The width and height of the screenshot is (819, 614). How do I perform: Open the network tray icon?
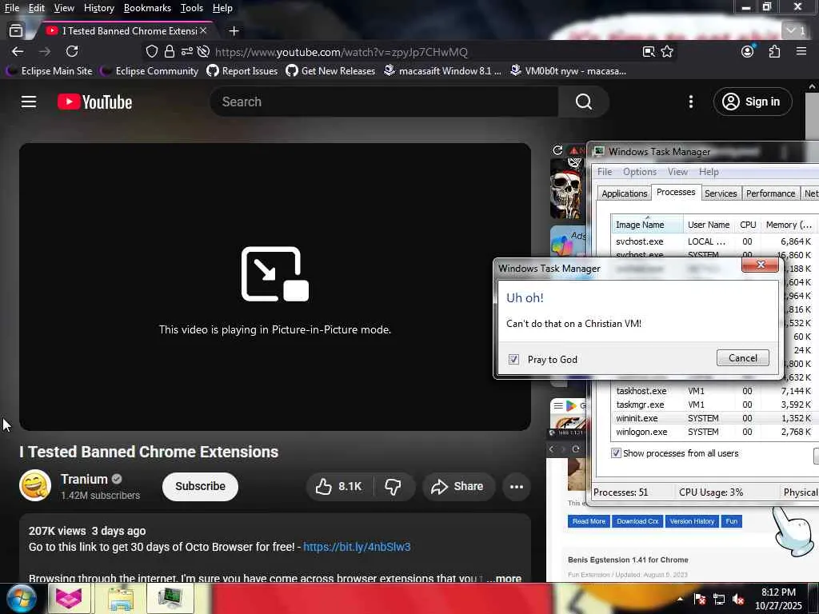coord(719,600)
